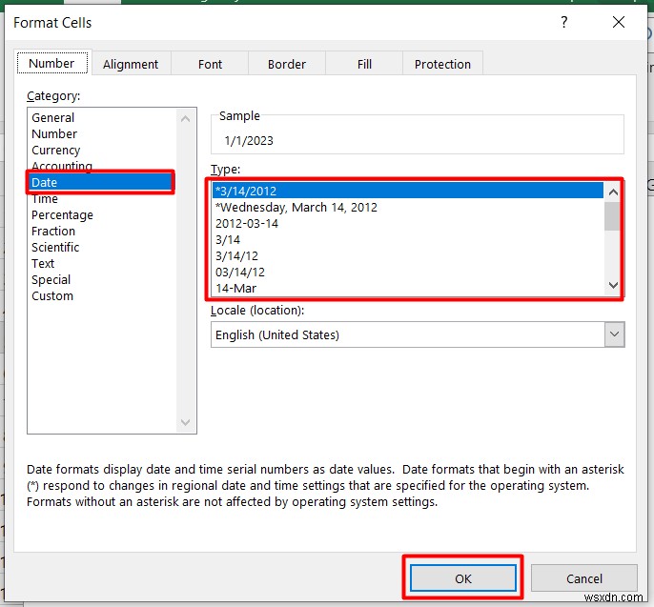The image size is (654, 607).
Task: Click the Category list scroll up arrow
Action: pos(186,119)
